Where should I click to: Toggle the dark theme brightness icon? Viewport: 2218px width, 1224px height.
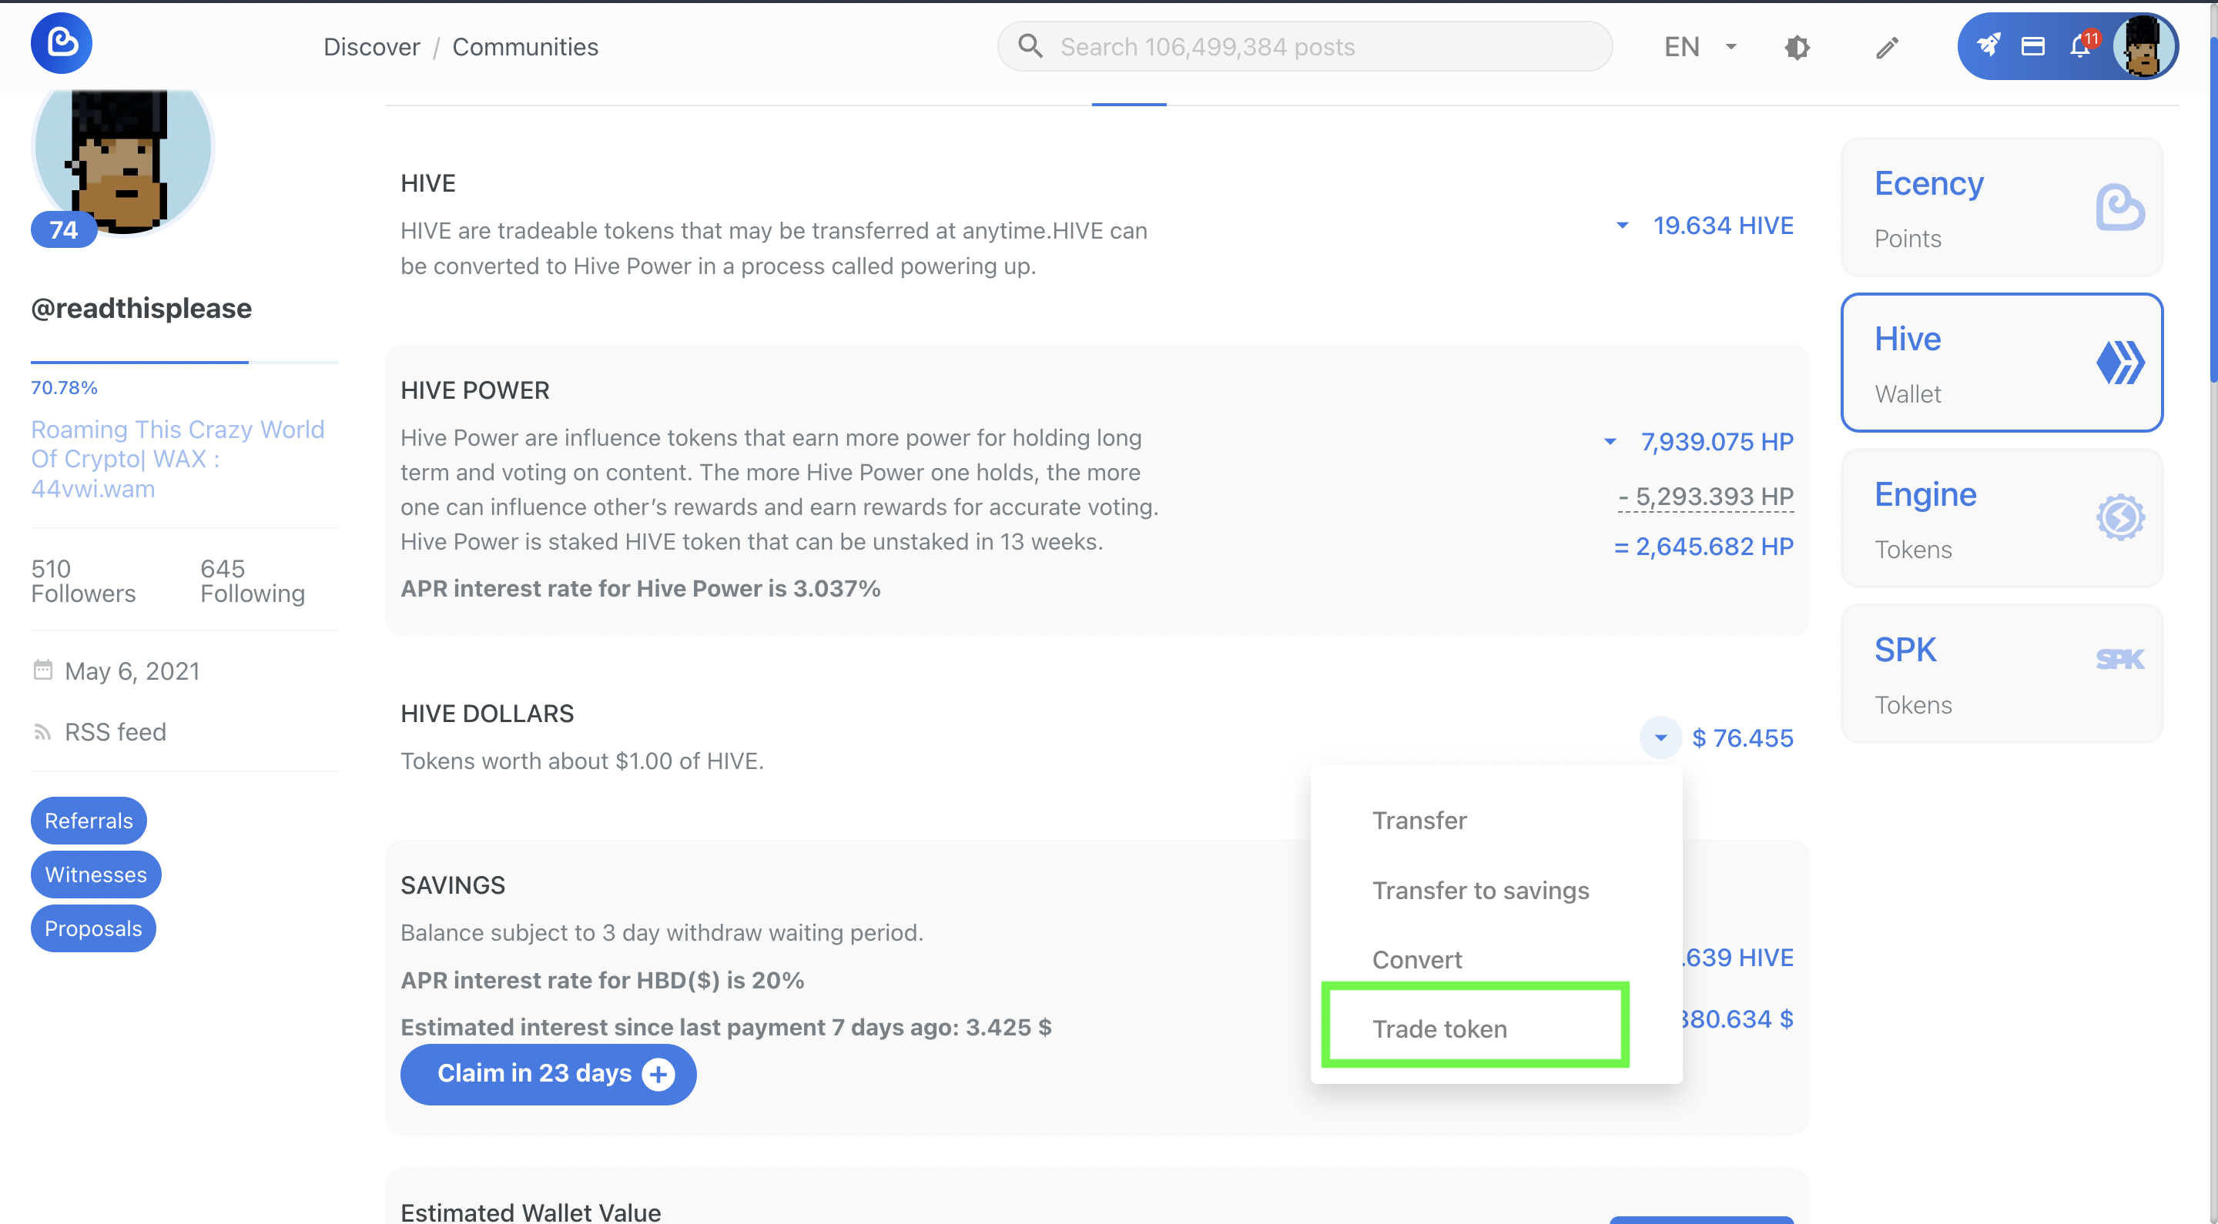tap(1797, 47)
